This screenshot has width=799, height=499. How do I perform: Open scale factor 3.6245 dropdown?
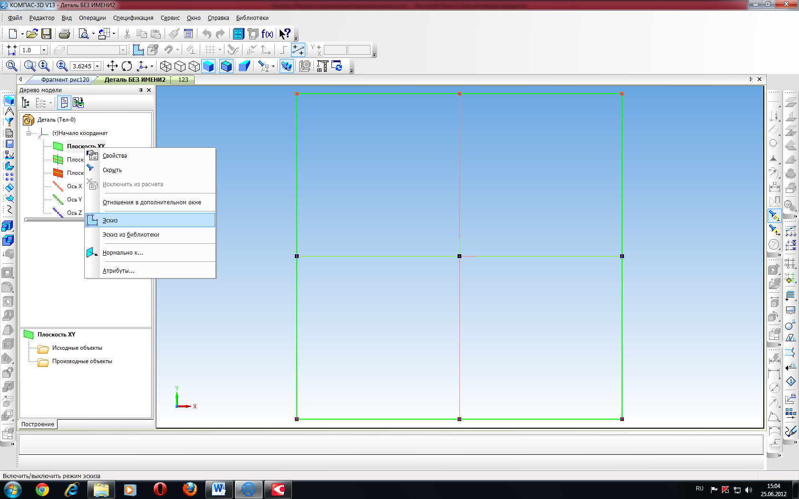click(x=97, y=67)
